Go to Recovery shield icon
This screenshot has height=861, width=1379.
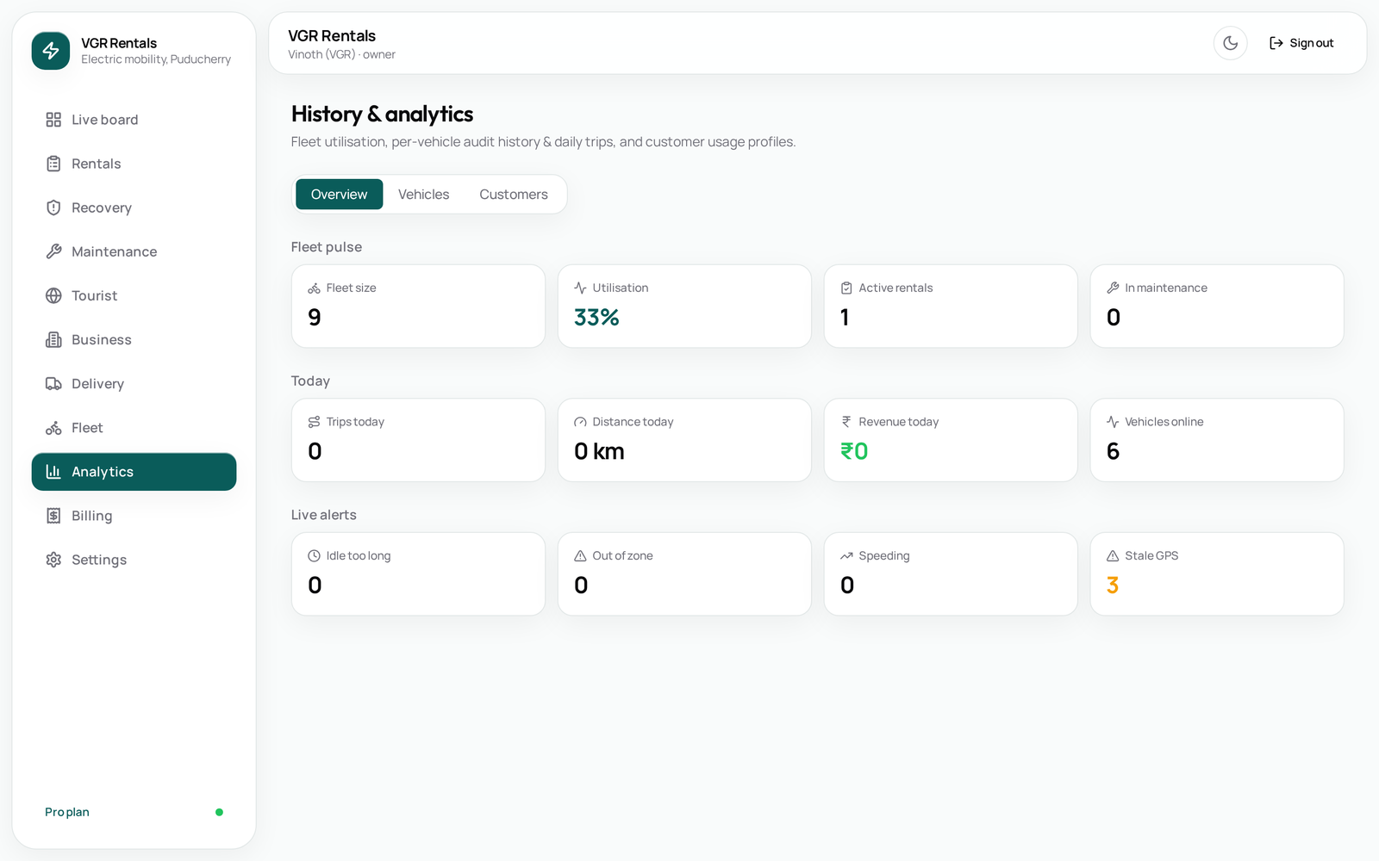point(53,208)
